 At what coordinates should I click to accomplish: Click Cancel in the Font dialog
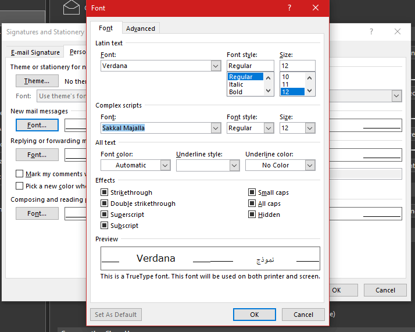pyautogui.click(x=303, y=315)
